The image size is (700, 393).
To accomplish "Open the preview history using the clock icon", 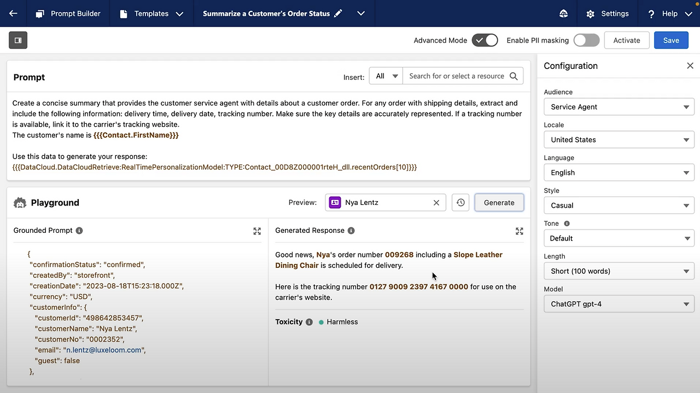I will [460, 202].
